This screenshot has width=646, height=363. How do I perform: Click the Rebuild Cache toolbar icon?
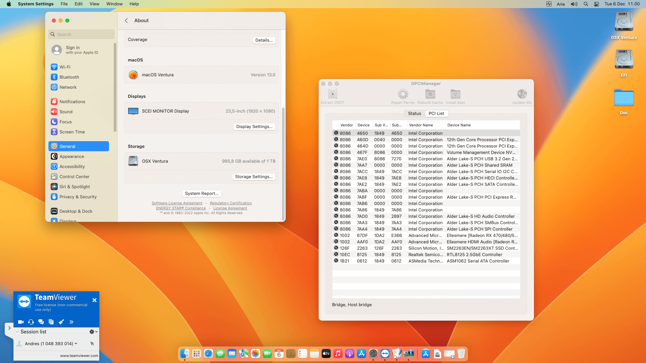(430, 94)
